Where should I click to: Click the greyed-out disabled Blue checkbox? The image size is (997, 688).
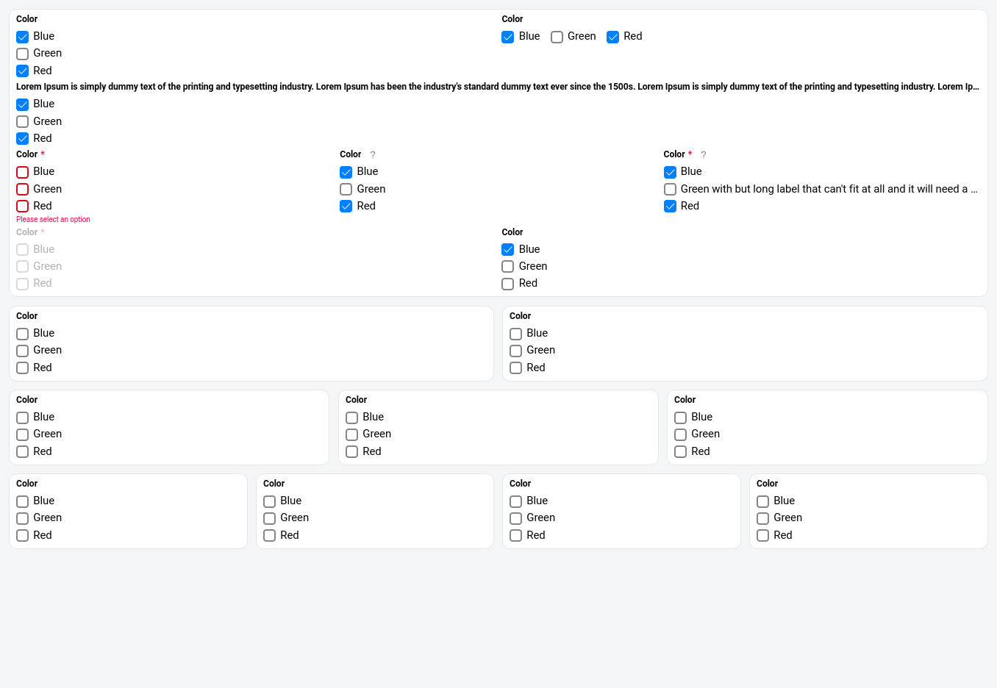click(23, 250)
